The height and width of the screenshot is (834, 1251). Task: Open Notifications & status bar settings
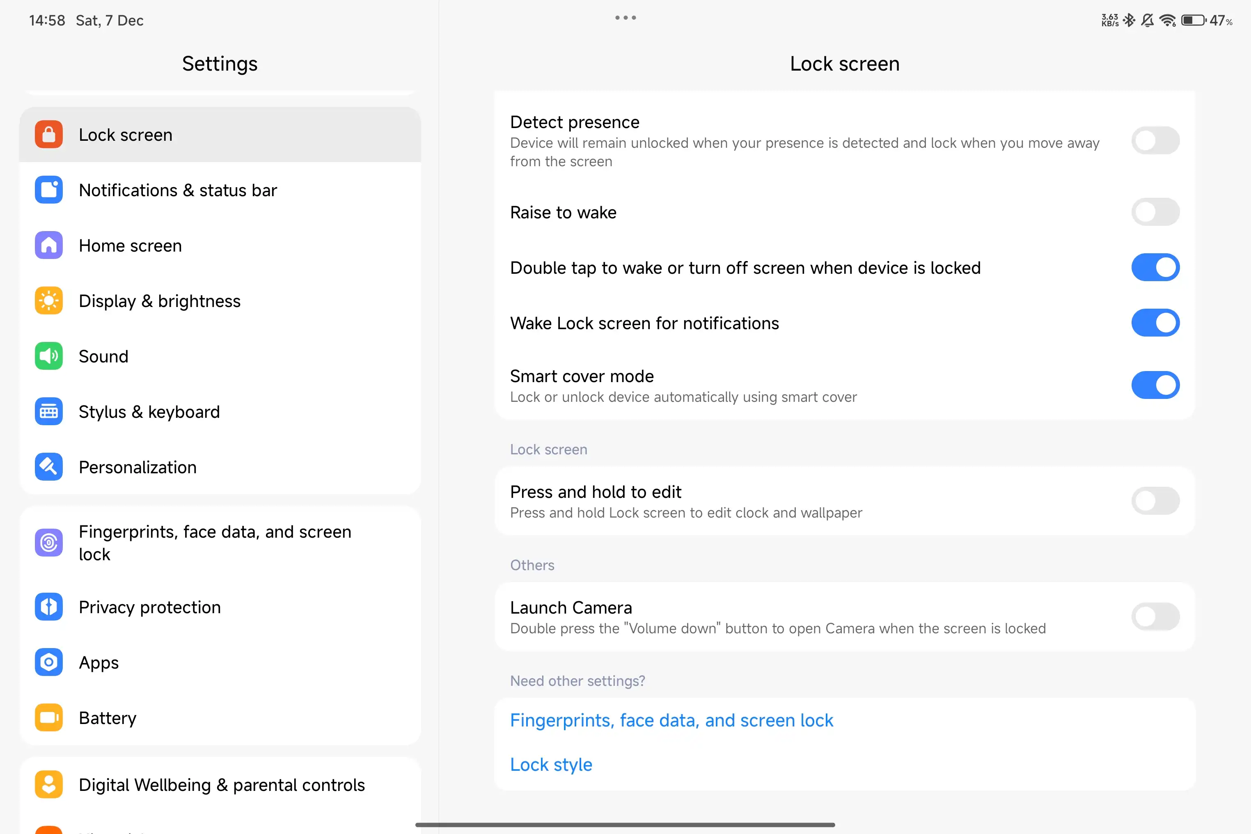tap(220, 190)
